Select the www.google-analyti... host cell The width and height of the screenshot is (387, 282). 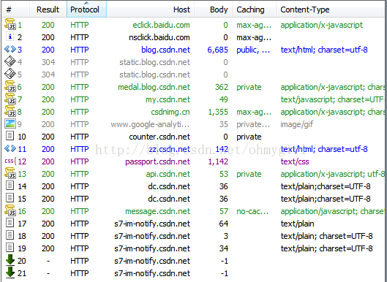(150, 124)
